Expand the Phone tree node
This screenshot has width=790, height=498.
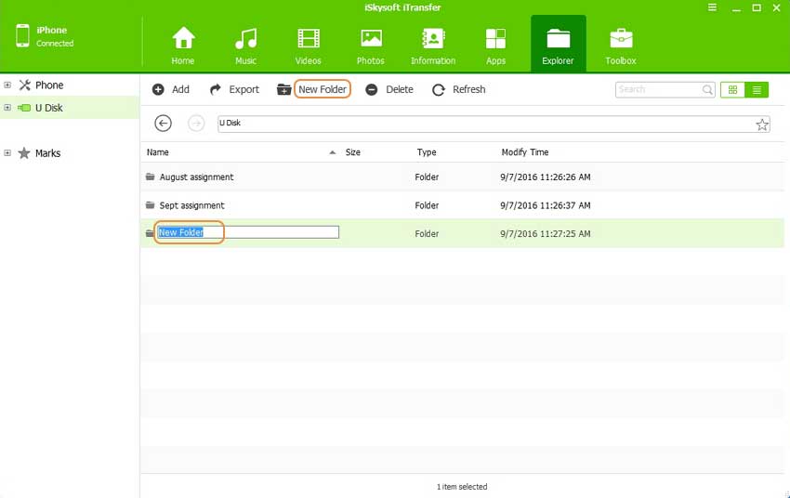coord(7,85)
